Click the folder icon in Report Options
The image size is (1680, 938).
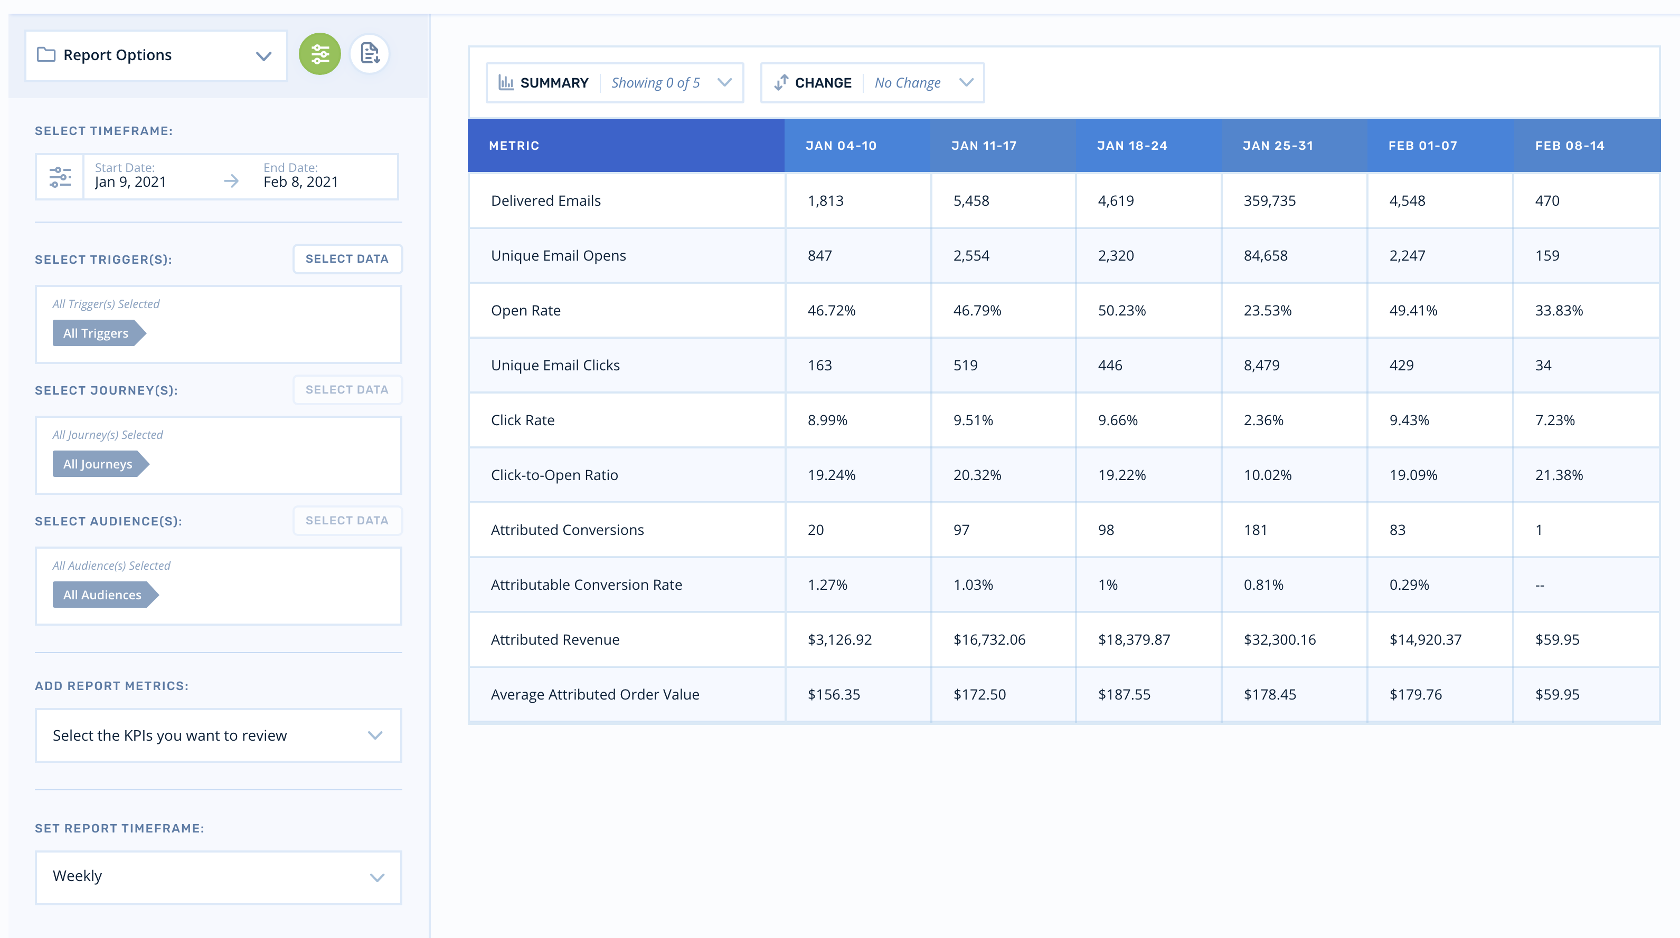click(46, 55)
